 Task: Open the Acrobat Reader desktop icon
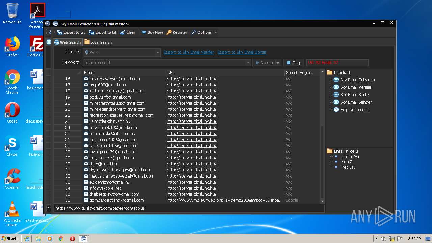pos(37,15)
